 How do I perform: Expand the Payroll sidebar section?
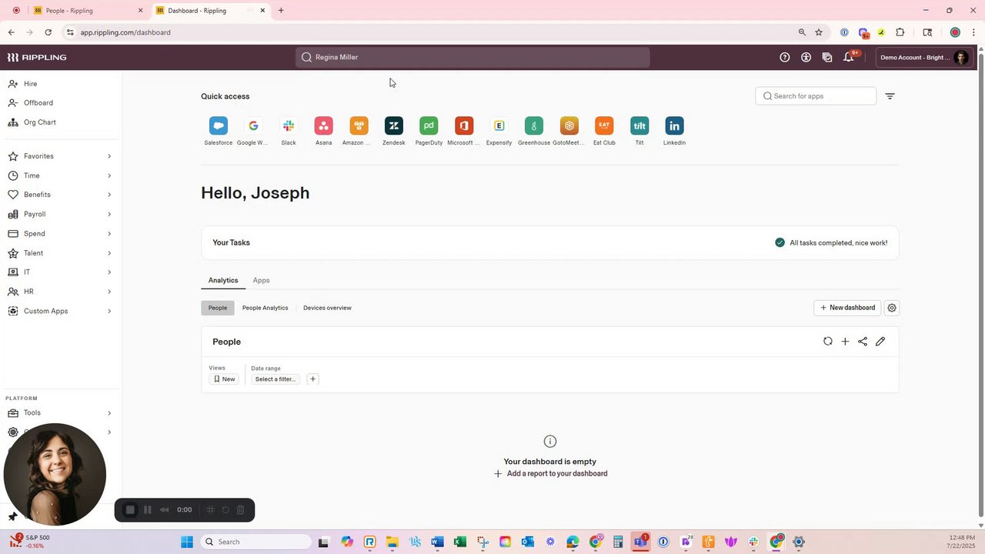tap(60, 214)
